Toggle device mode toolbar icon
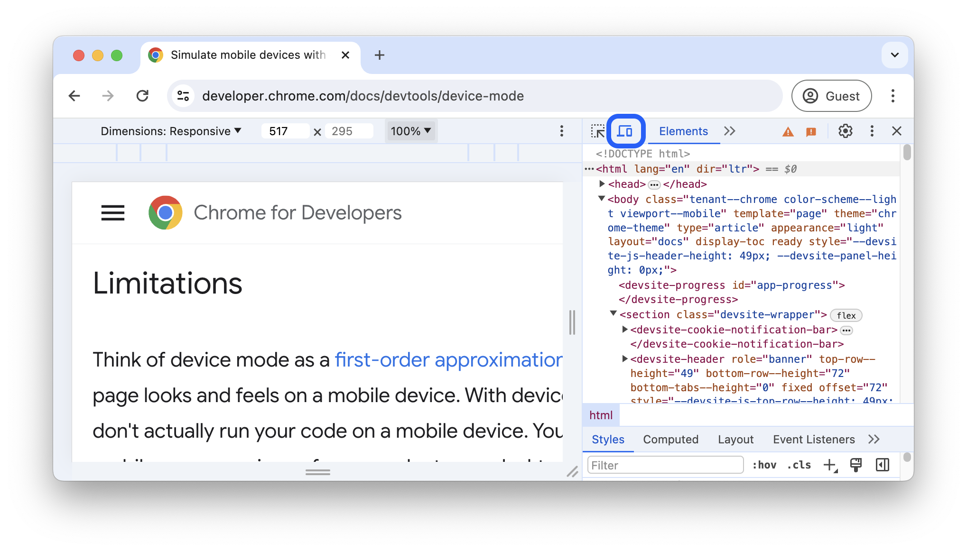The height and width of the screenshot is (551, 967). click(624, 130)
